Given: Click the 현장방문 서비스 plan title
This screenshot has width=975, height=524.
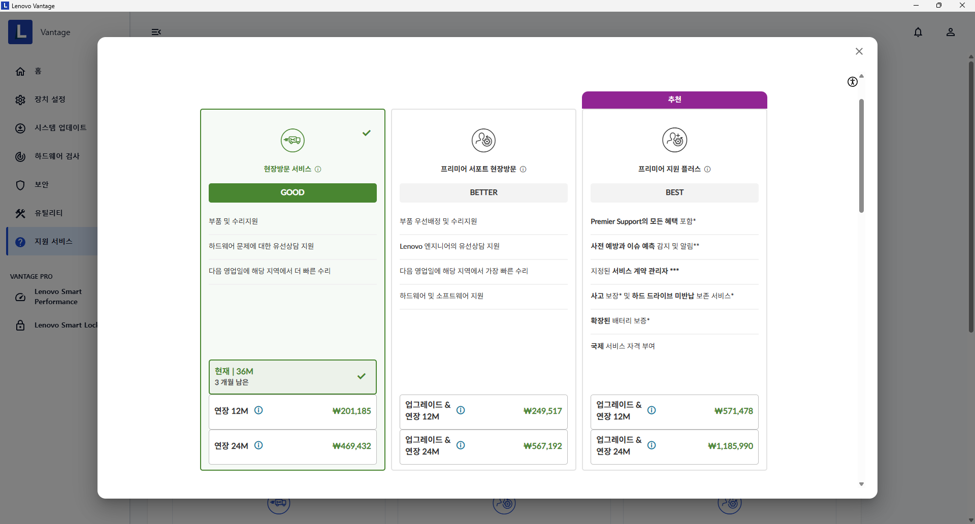Looking at the screenshot, I should pyautogui.click(x=287, y=169).
